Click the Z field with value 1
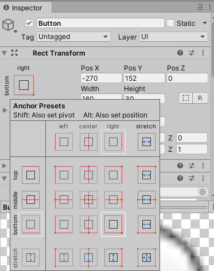This screenshot has width=214, height=271. (x=192, y=149)
